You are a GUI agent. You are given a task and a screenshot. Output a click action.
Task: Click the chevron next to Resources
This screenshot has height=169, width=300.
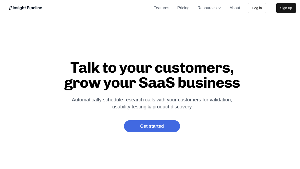(220, 8)
